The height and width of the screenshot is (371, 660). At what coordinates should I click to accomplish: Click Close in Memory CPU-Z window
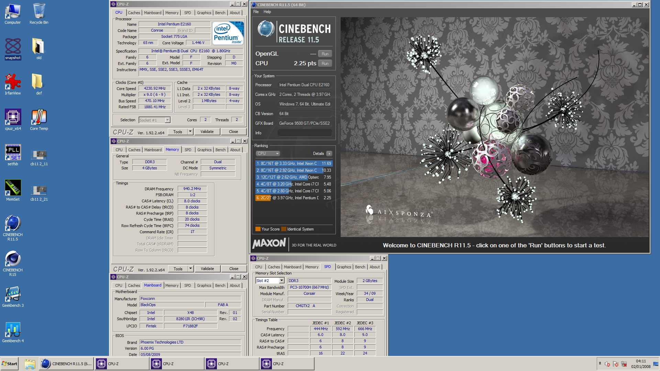click(234, 269)
